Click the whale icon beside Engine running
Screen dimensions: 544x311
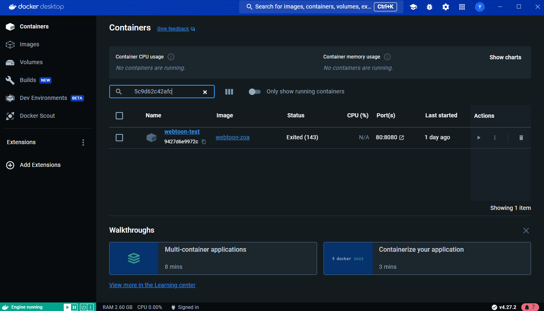6,307
